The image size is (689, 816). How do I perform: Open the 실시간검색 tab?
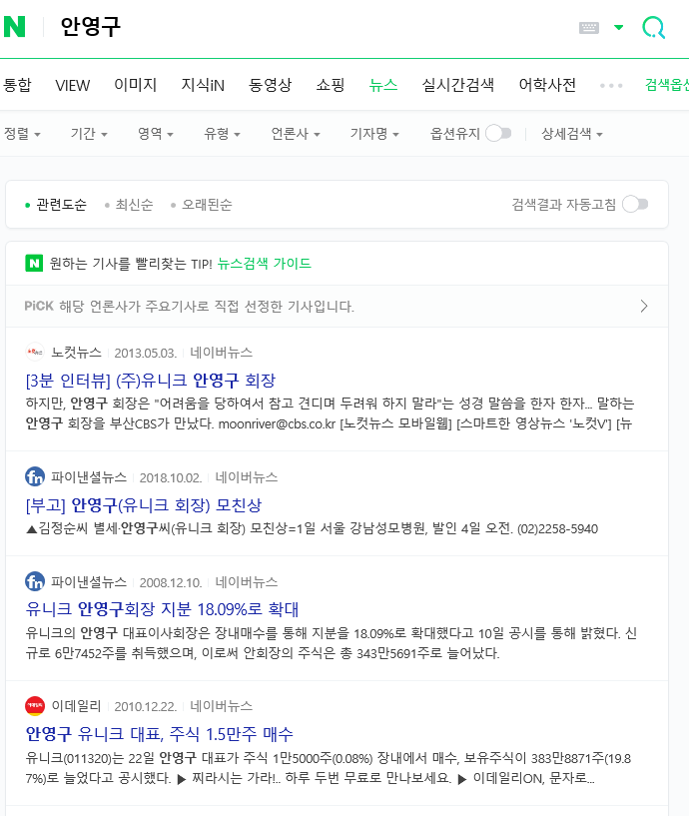click(x=458, y=85)
